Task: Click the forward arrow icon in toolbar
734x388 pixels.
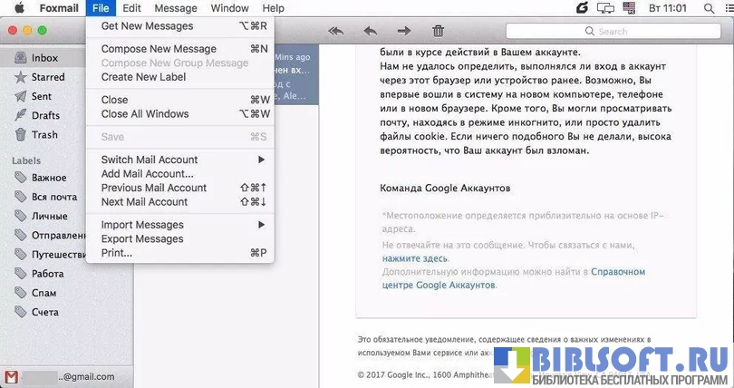Action: (x=404, y=31)
